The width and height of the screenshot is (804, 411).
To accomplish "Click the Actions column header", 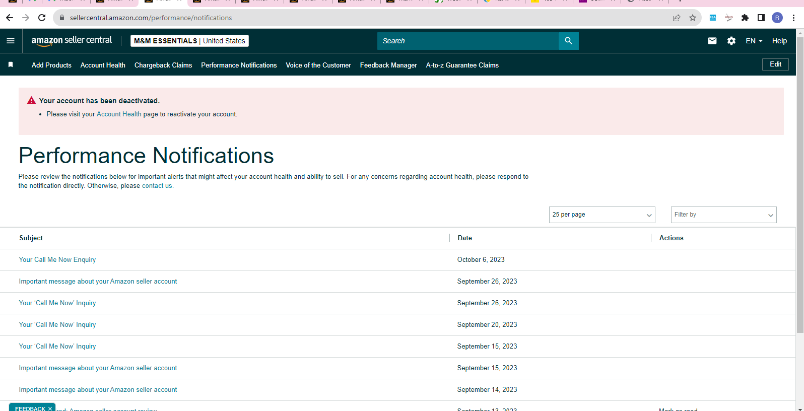I will (x=671, y=238).
